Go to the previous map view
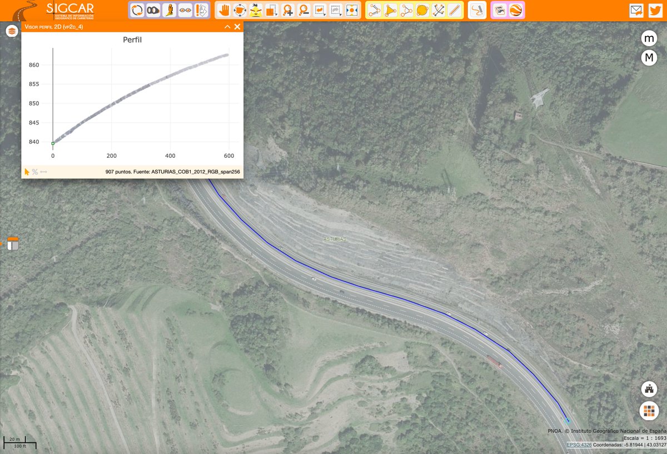This screenshot has height=454, width=667. point(320,10)
